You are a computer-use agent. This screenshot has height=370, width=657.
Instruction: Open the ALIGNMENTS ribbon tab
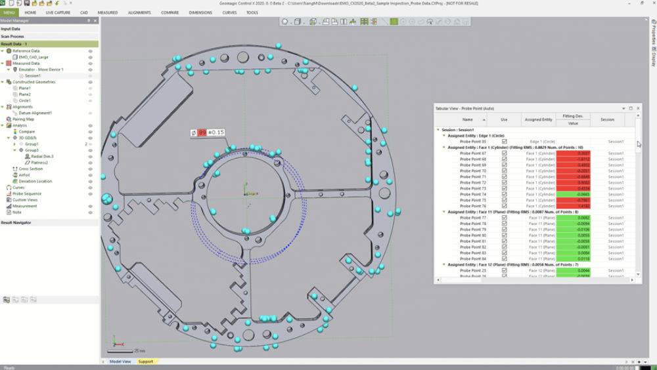click(x=139, y=12)
